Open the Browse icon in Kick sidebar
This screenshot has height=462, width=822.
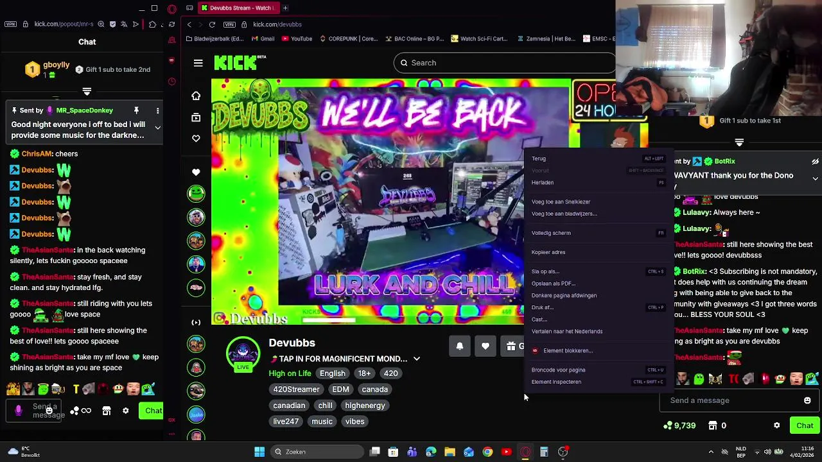(x=196, y=117)
